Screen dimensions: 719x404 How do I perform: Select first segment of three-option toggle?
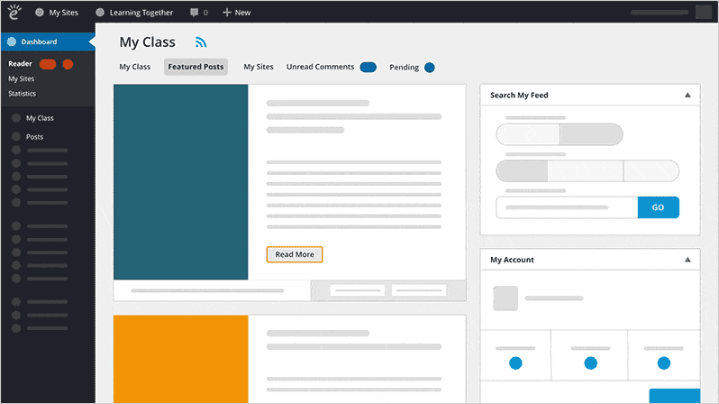click(523, 171)
